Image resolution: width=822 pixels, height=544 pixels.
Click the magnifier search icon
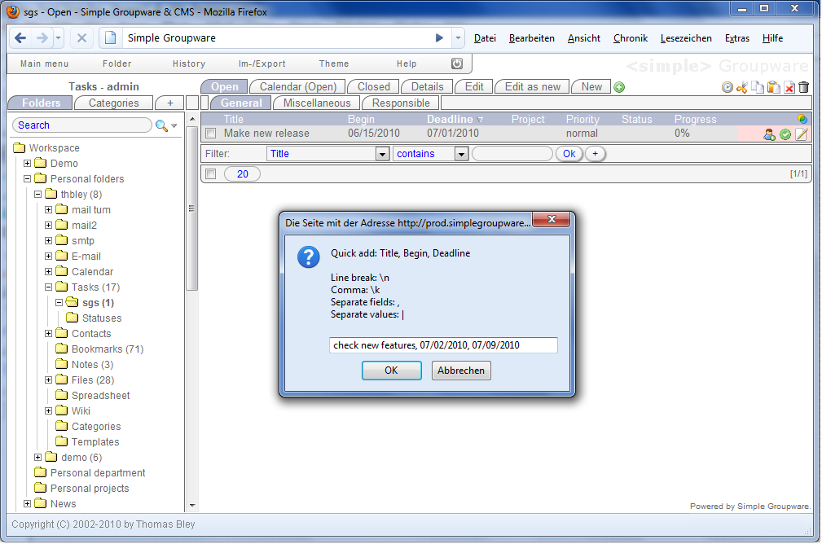(161, 125)
